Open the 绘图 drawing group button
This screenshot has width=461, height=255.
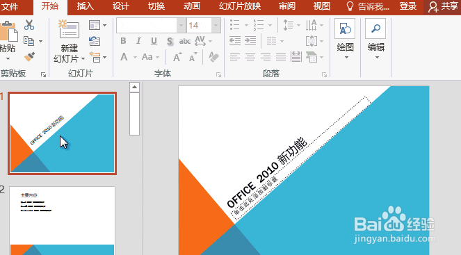click(x=345, y=38)
